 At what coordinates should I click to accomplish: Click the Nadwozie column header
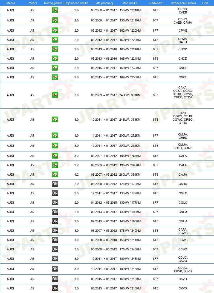coord(156,3)
